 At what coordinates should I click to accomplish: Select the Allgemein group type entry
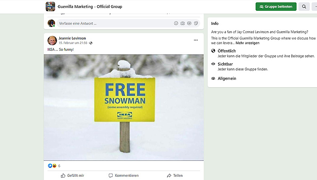tap(227, 78)
